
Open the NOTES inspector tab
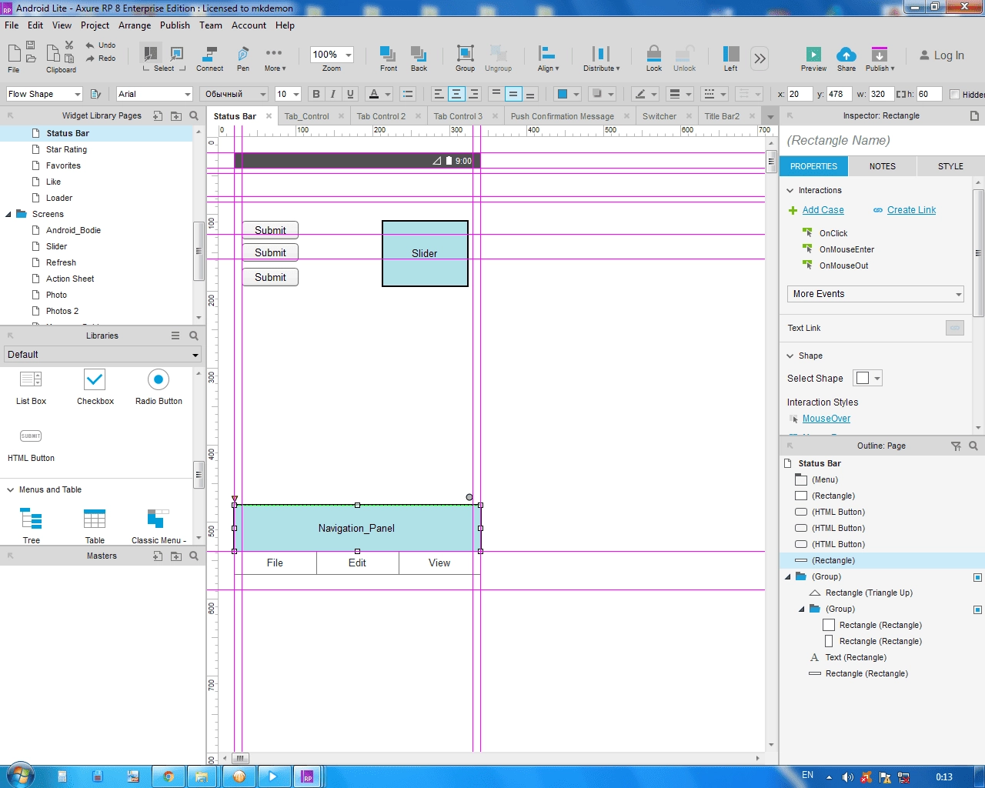tap(883, 166)
